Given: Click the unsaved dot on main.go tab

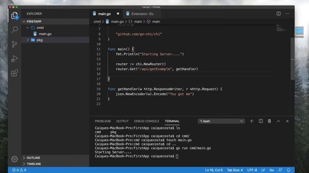Looking at the screenshot, I should pyautogui.click(x=118, y=13).
